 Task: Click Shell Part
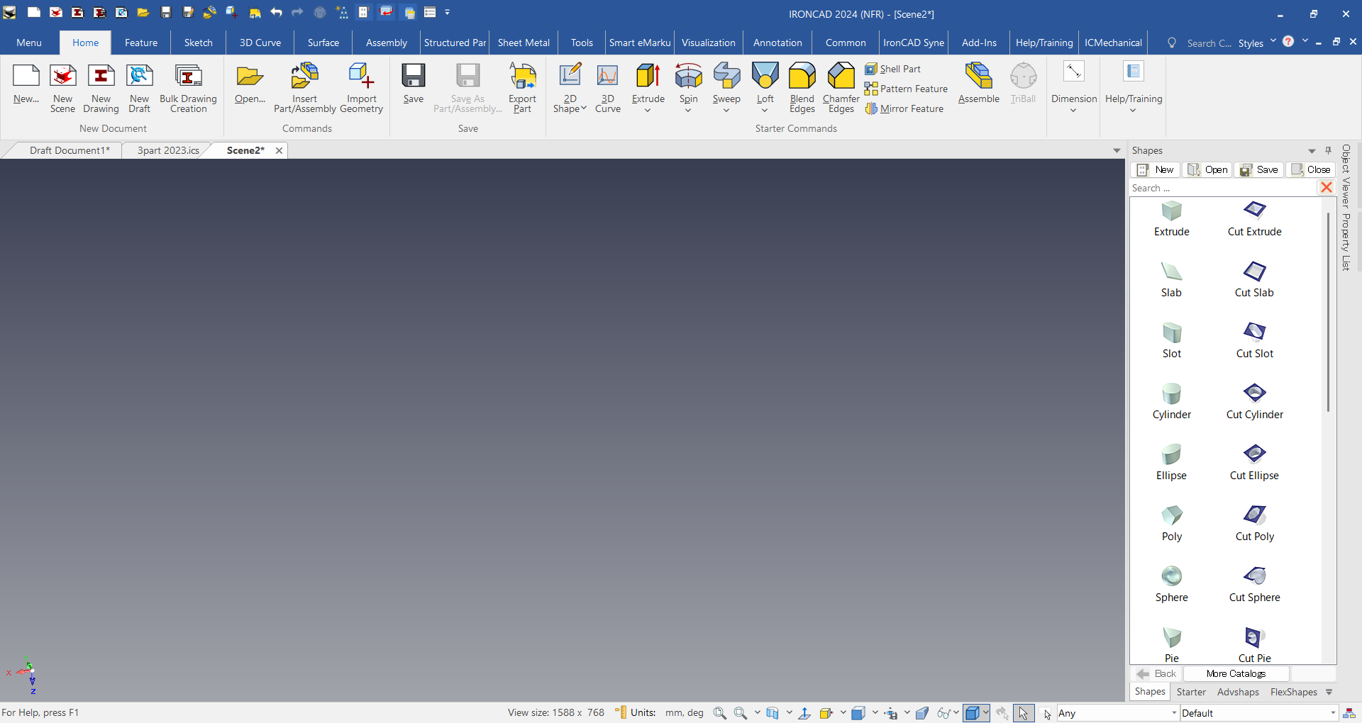tap(892, 69)
